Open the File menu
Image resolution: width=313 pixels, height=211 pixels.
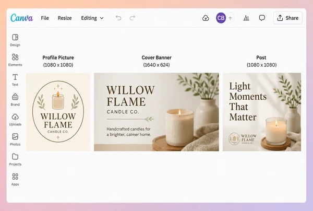[45, 18]
